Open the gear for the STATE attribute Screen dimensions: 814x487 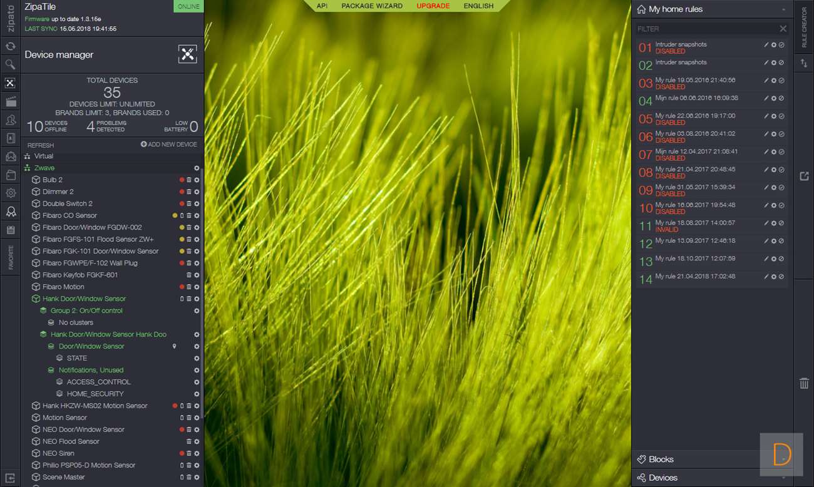coord(197,359)
